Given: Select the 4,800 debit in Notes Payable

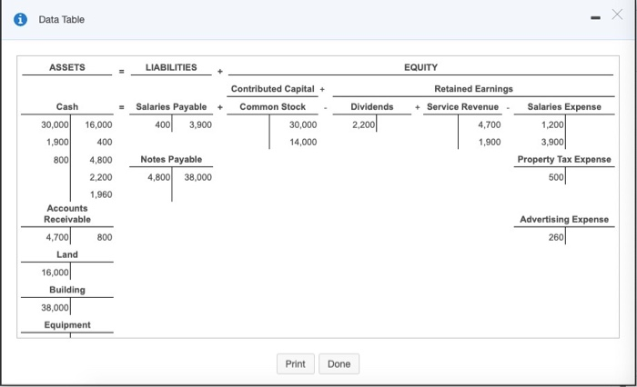Looking at the screenshot, I should [x=159, y=177].
